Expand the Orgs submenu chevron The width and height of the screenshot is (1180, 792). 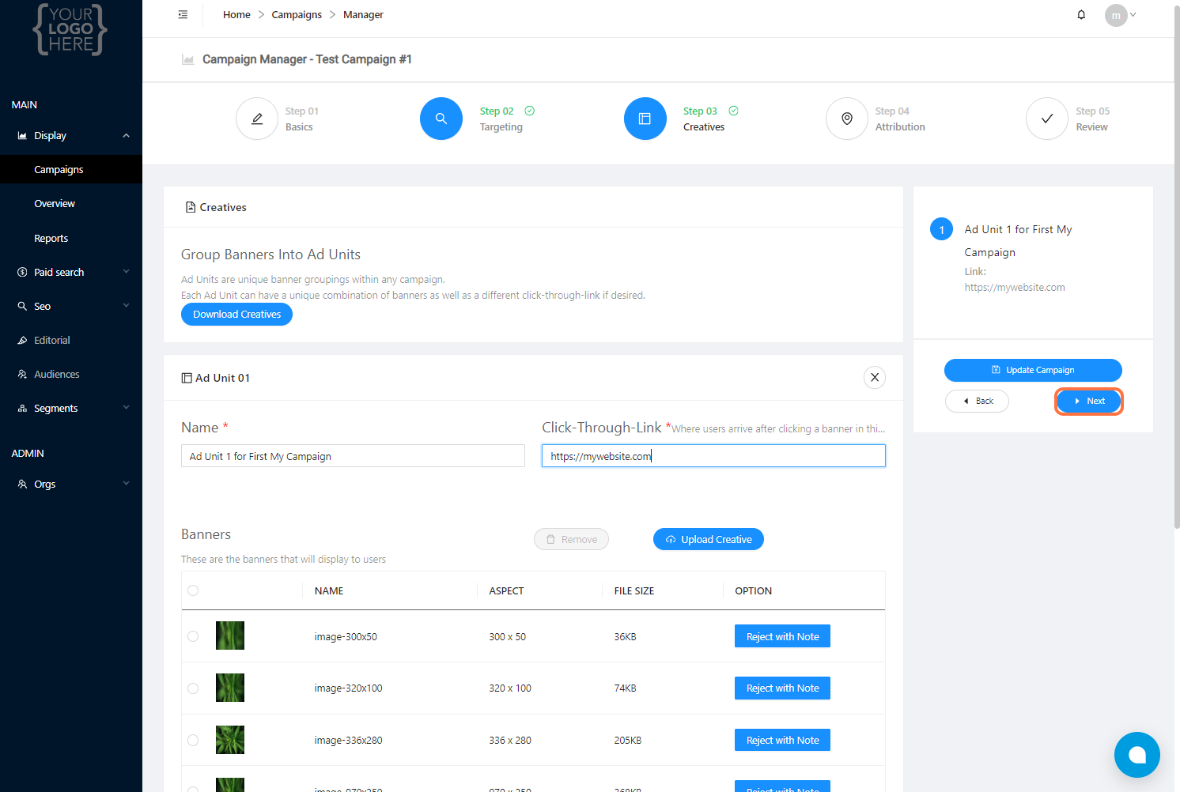(126, 484)
